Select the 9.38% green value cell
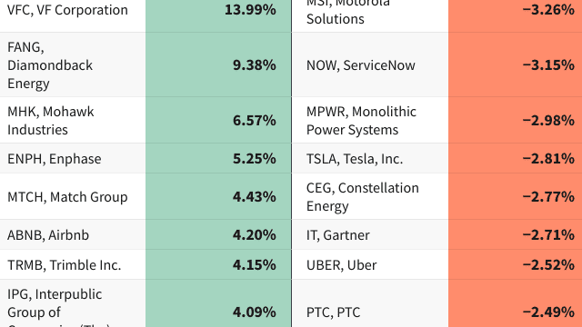 (x=218, y=64)
